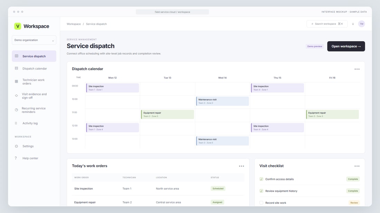Click the Workspace breadcrumb link
Viewport: 380px width, 213px height.
tap(74, 24)
